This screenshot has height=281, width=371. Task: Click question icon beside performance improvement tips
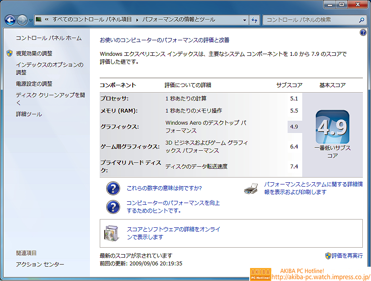113,207
